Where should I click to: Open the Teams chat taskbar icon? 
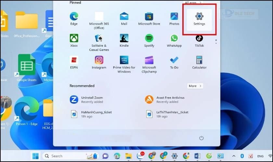105,156
